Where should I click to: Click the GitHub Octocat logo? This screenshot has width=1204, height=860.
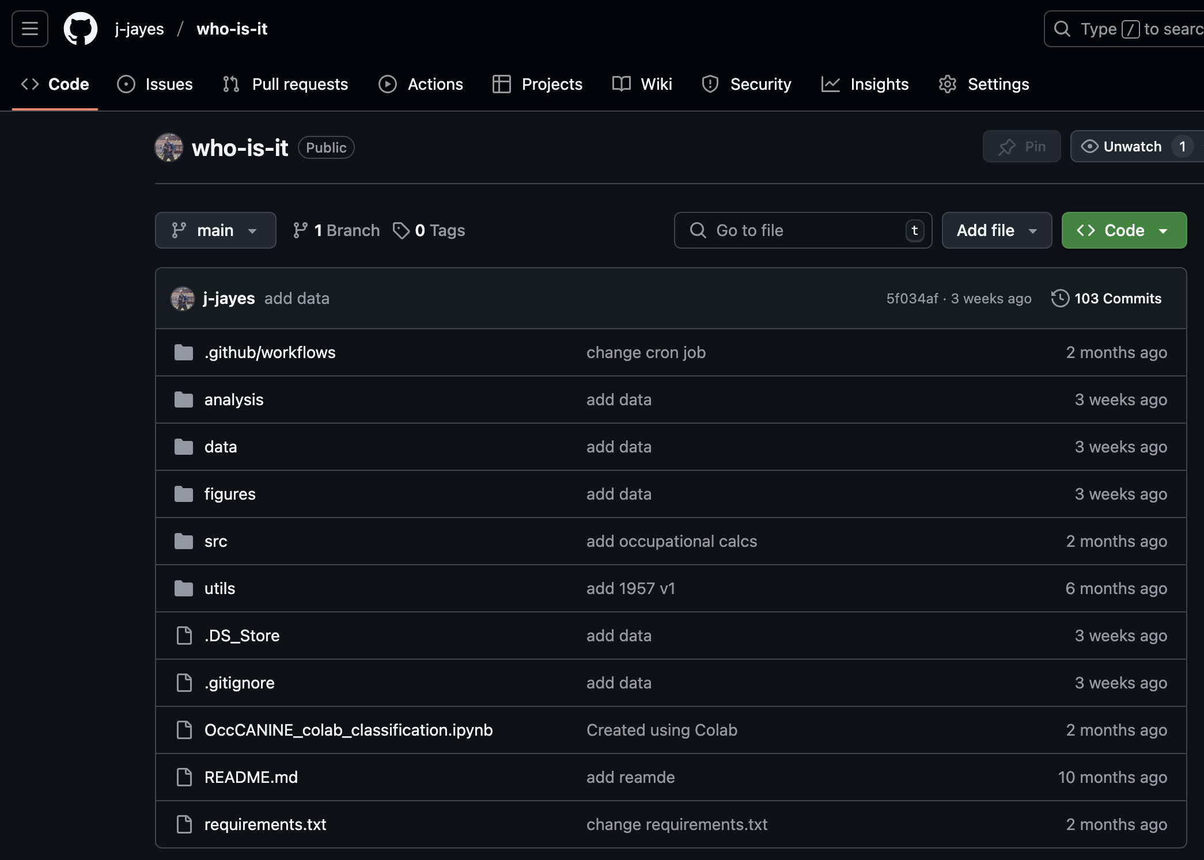80,29
